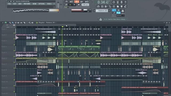Select the playlist zoom tool
Image resolution: width=171 pixels, height=96 pixels.
[x=30, y=23]
